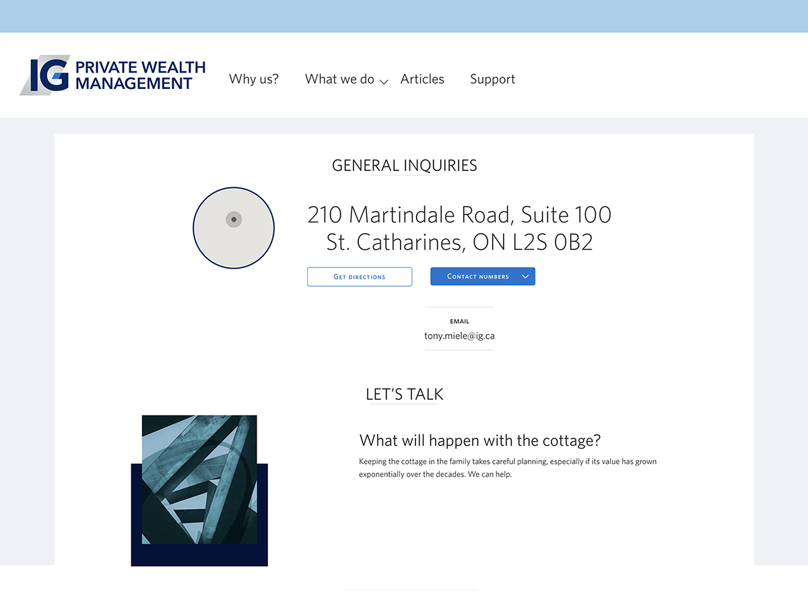This screenshot has width=808, height=606.
Task: Click the map location marker dot
Action: [x=234, y=220]
